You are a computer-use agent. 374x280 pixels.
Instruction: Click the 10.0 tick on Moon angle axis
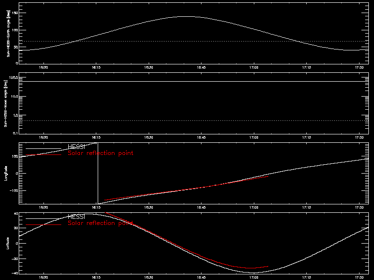[x=14, y=97]
